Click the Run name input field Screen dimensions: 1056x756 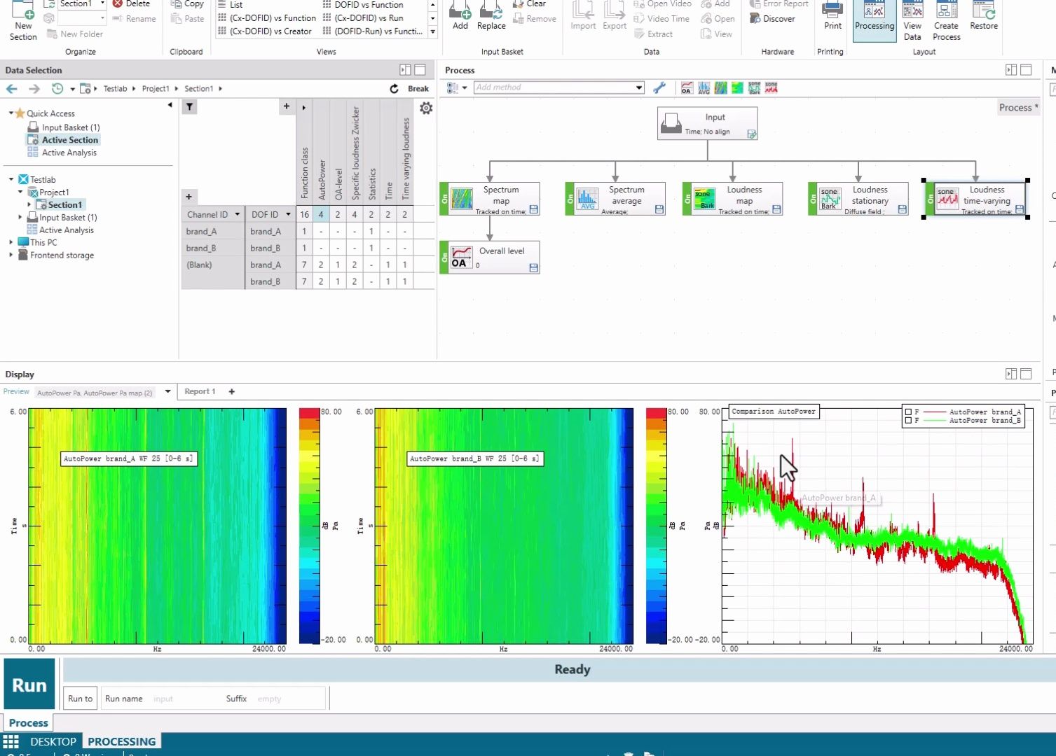click(184, 699)
